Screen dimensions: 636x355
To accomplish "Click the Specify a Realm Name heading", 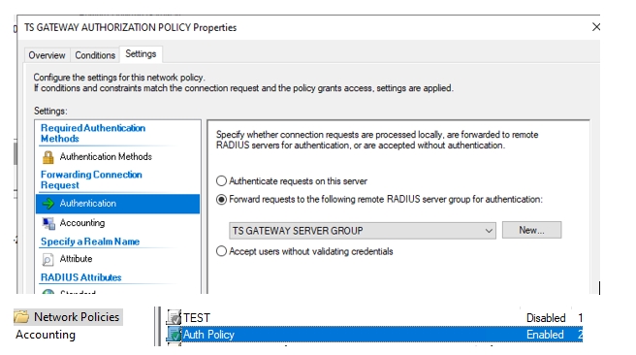I will pos(90,242).
